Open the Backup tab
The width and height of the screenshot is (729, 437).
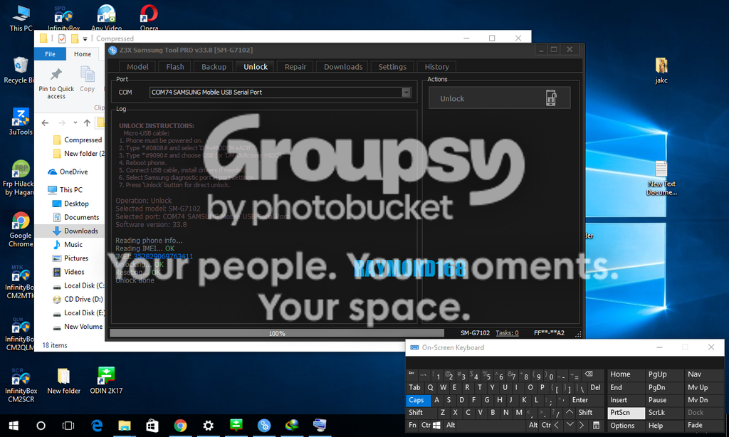point(214,66)
